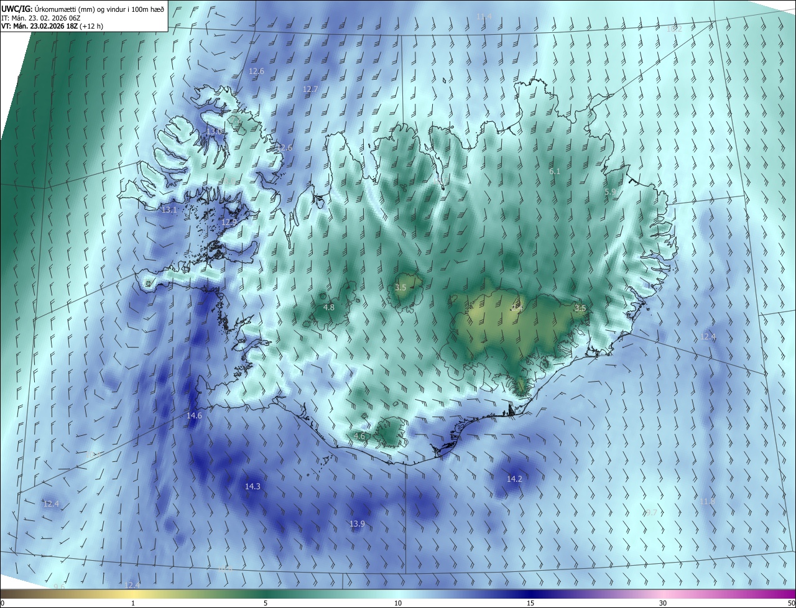Click the 13.1 value label
Screen dimensions: 796x608
point(169,210)
